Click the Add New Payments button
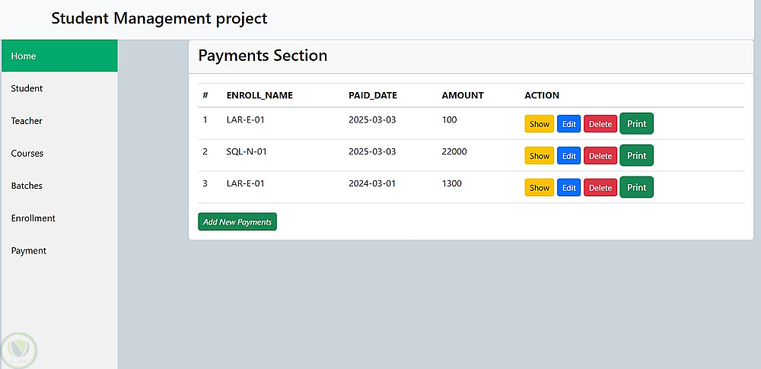761x369 pixels. (237, 221)
